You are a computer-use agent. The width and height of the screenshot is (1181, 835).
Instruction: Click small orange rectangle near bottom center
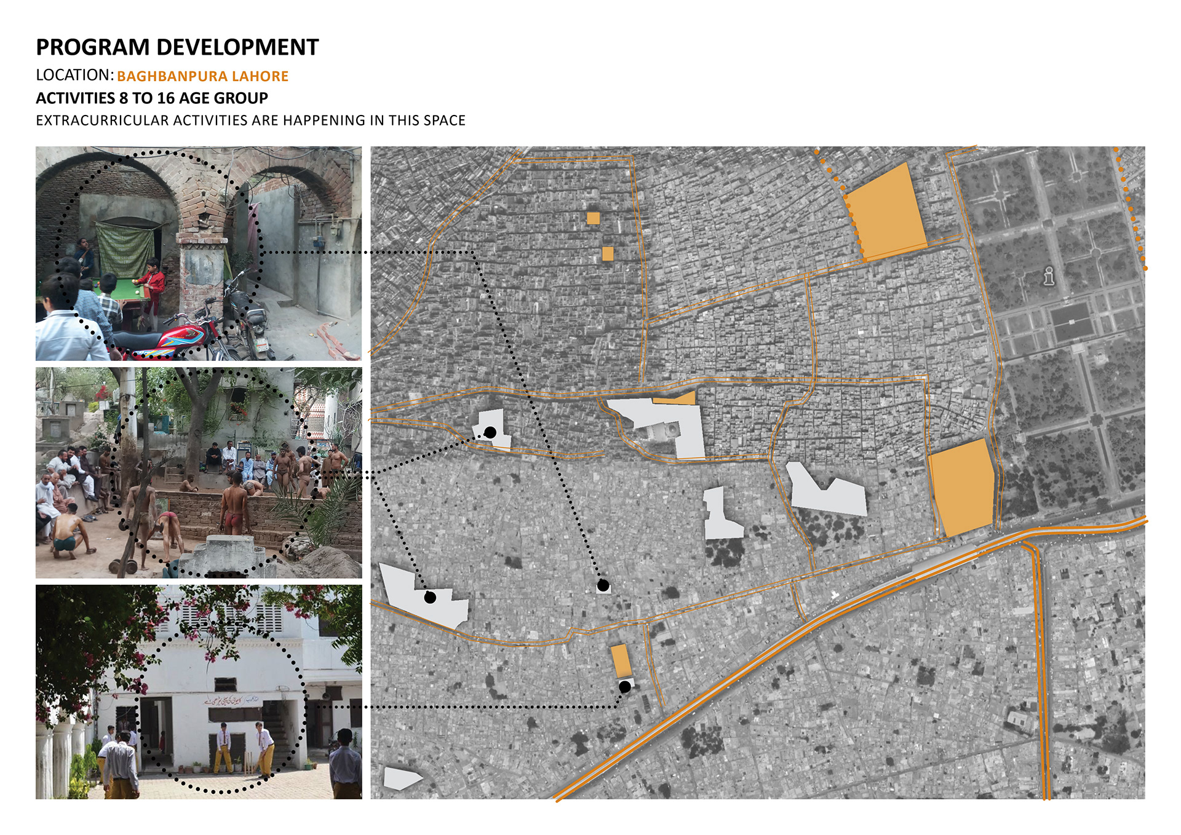point(621,661)
